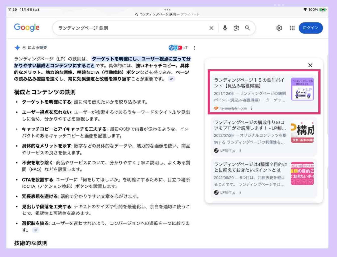Open the three-dot menu beside the AI overview
Viewport: 337px width, 257px height.
coord(194,47)
